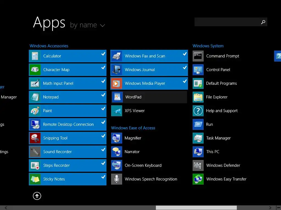Click the Sound Recorder microphone icon

point(35,152)
